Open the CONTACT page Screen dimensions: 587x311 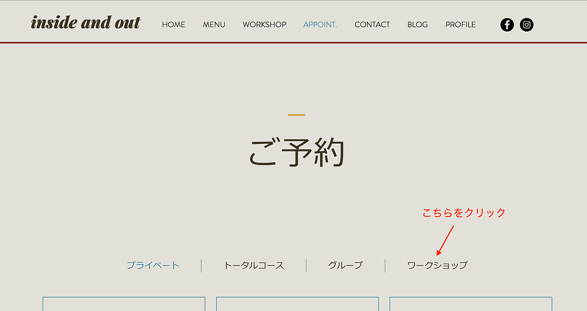pos(372,25)
